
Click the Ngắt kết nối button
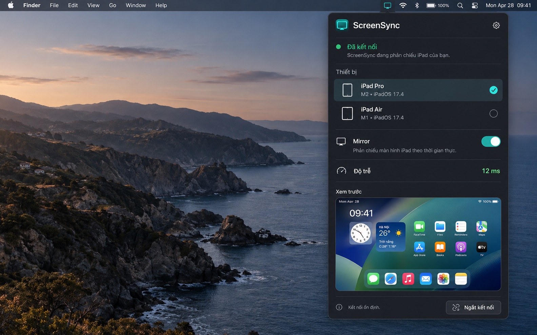[x=473, y=307]
